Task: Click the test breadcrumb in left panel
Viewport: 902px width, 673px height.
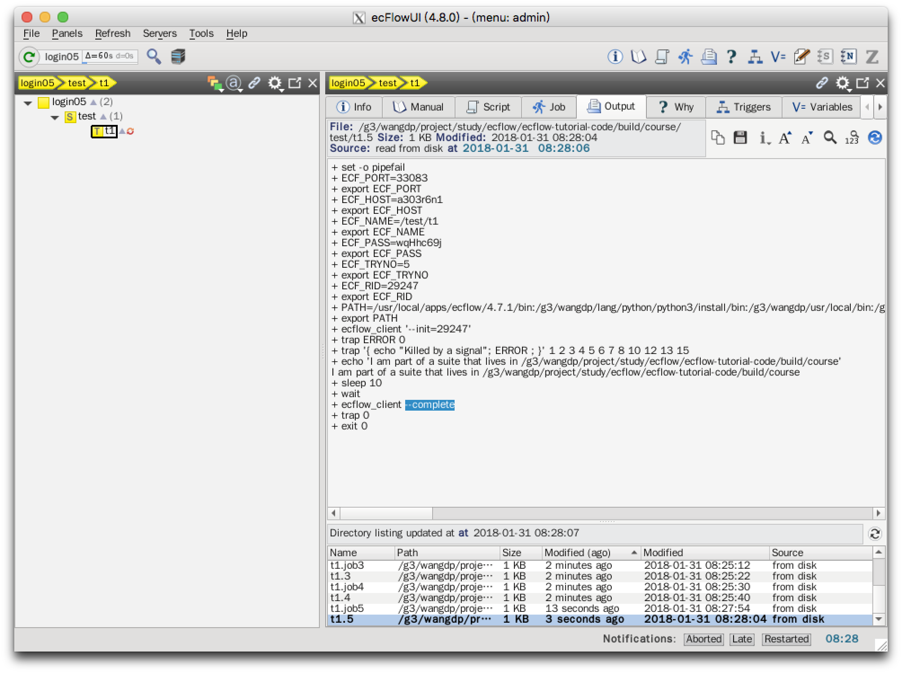Action: [x=76, y=83]
